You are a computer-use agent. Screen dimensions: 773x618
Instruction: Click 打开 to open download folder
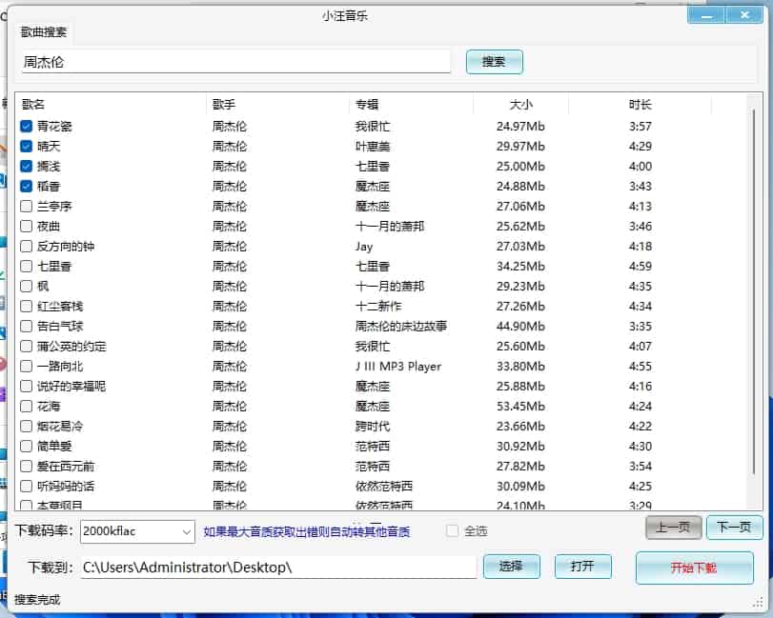[x=583, y=567]
